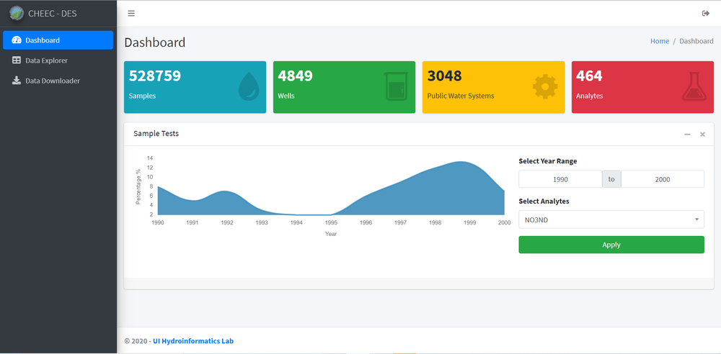721x354 pixels.
Task: Click the Data Downloader download icon
Action: click(x=17, y=81)
